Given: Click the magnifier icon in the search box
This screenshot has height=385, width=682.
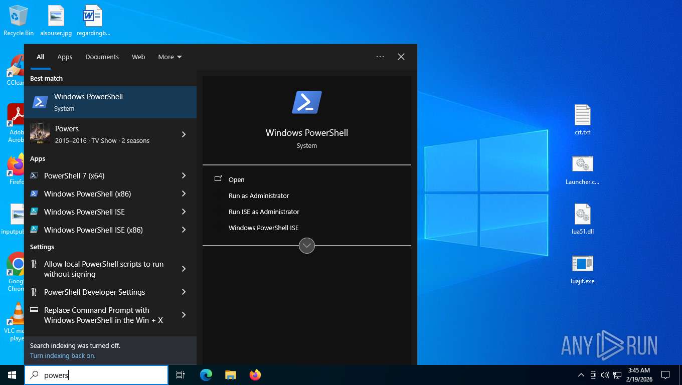Looking at the screenshot, I should coord(34,374).
